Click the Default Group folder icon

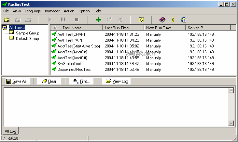tap(11, 38)
